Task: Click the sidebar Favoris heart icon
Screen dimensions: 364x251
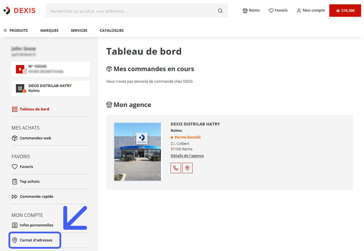Action: pyautogui.click(x=14, y=167)
